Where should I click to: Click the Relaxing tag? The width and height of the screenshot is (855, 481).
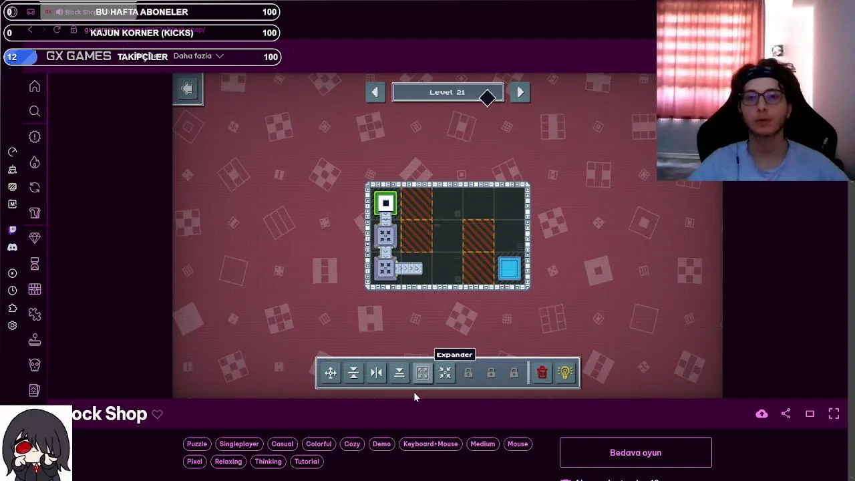coord(228,461)
